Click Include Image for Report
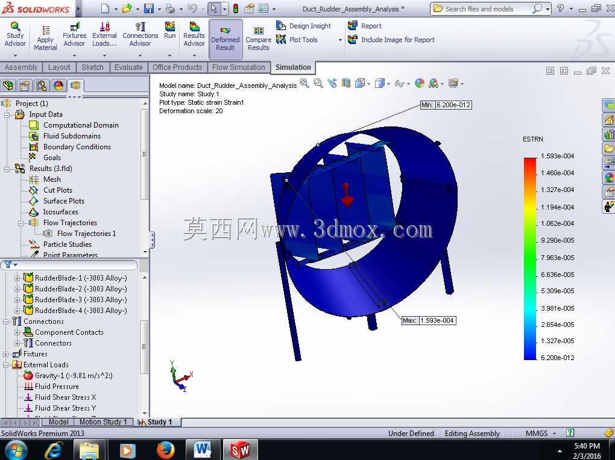The width and height of the screenshot is (615, 460). 391,40
